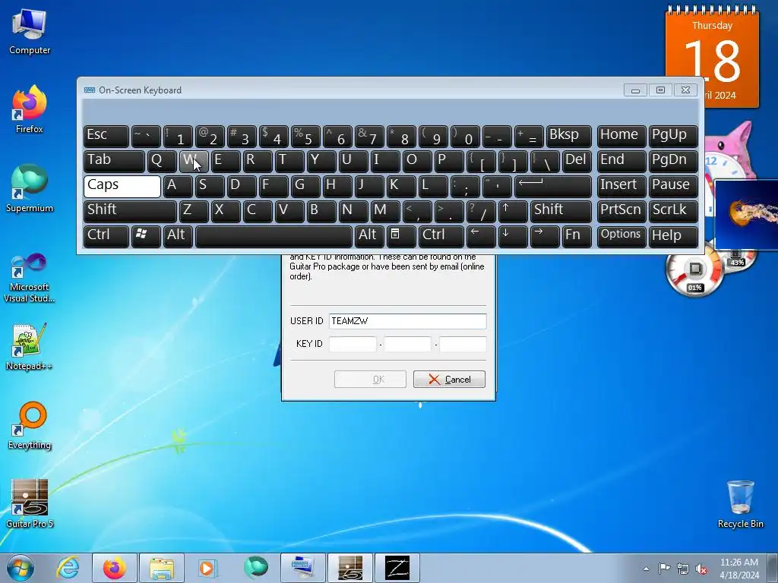
Task: Toggle the ScrLk key
Action: (x=673, y=211)
